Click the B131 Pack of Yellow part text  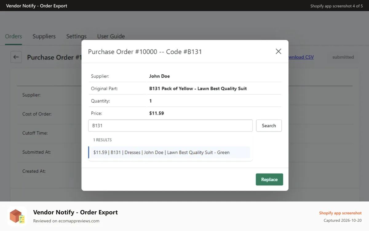click(x=198, y=88)
